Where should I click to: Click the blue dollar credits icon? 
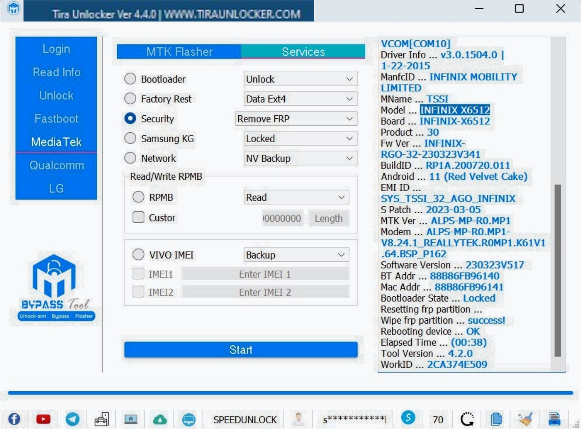coord(408,418)
